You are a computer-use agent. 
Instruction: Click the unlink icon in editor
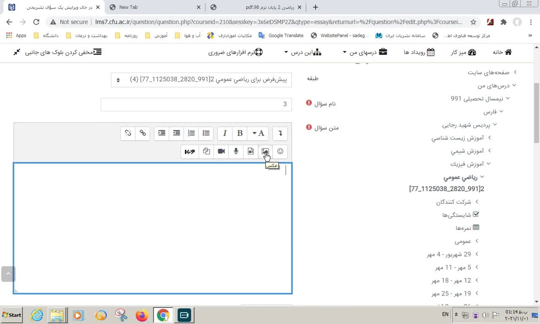(x=128, y=133)
